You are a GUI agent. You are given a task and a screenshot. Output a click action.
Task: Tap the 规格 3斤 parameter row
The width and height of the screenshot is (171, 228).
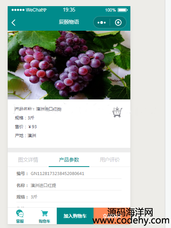69,197
